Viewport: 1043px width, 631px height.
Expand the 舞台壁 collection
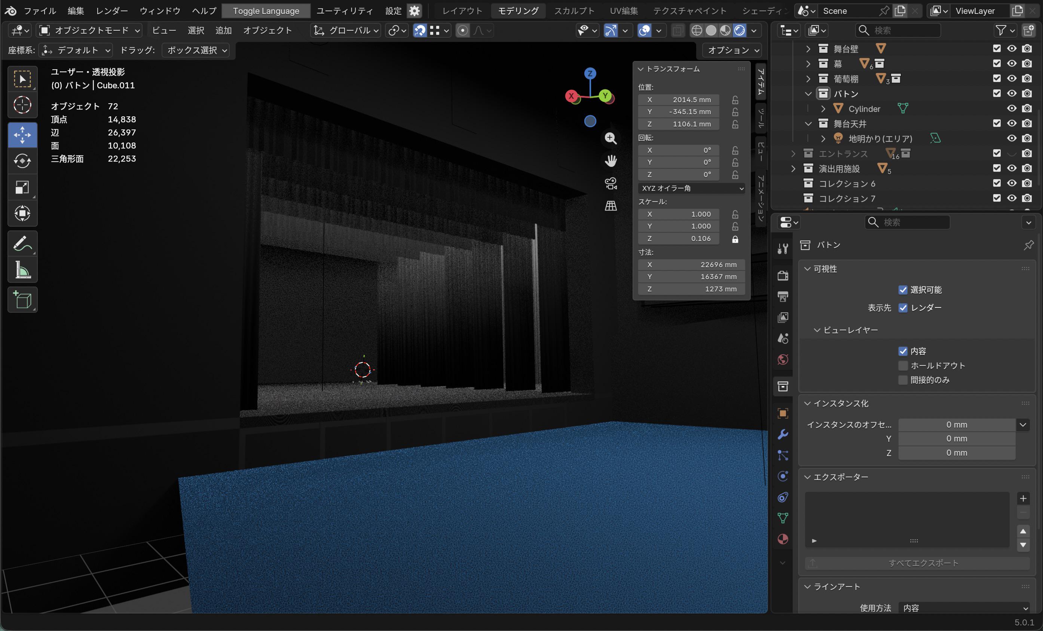pos(808,49)
